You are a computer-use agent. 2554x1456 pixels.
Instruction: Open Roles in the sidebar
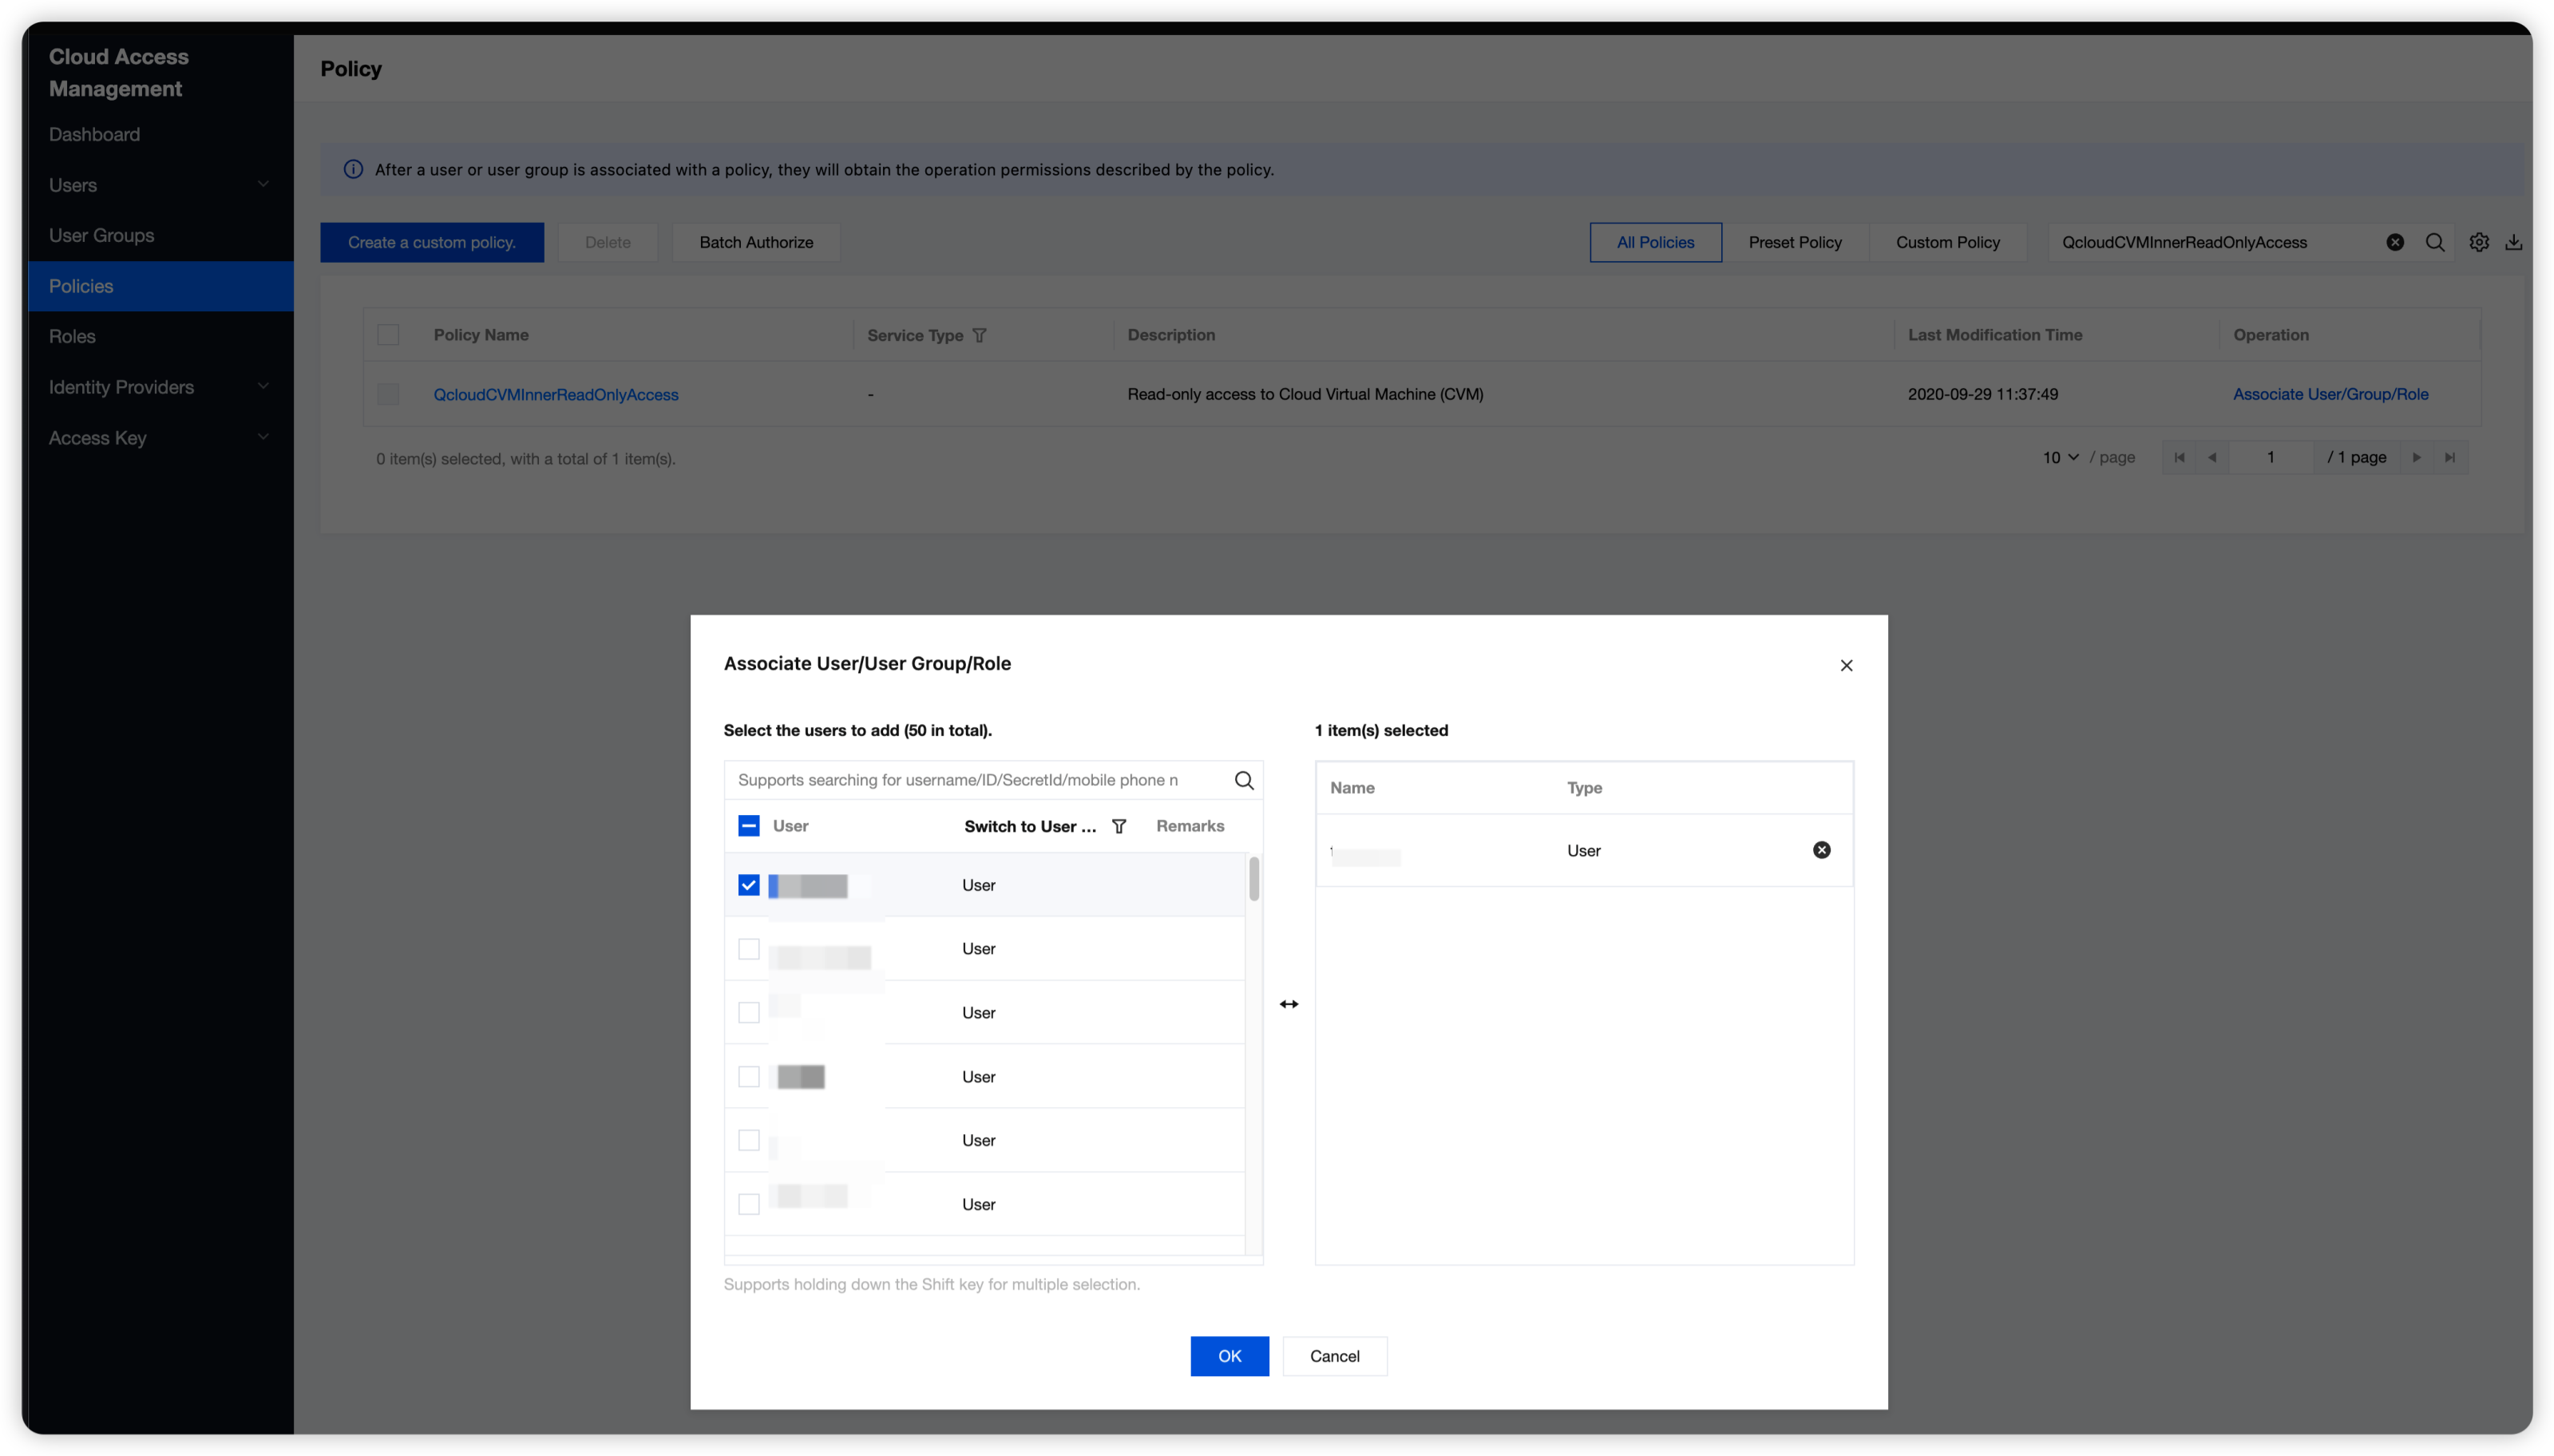click(72, 336)
